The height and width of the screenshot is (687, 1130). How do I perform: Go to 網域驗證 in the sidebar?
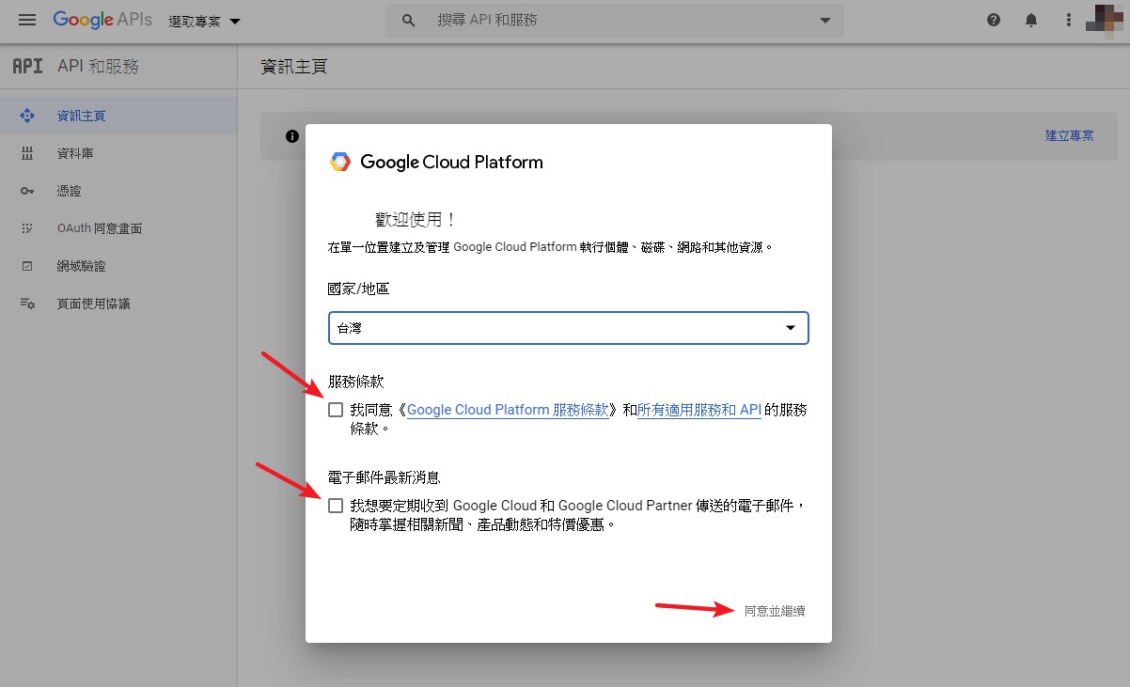[x=81, y=266]
